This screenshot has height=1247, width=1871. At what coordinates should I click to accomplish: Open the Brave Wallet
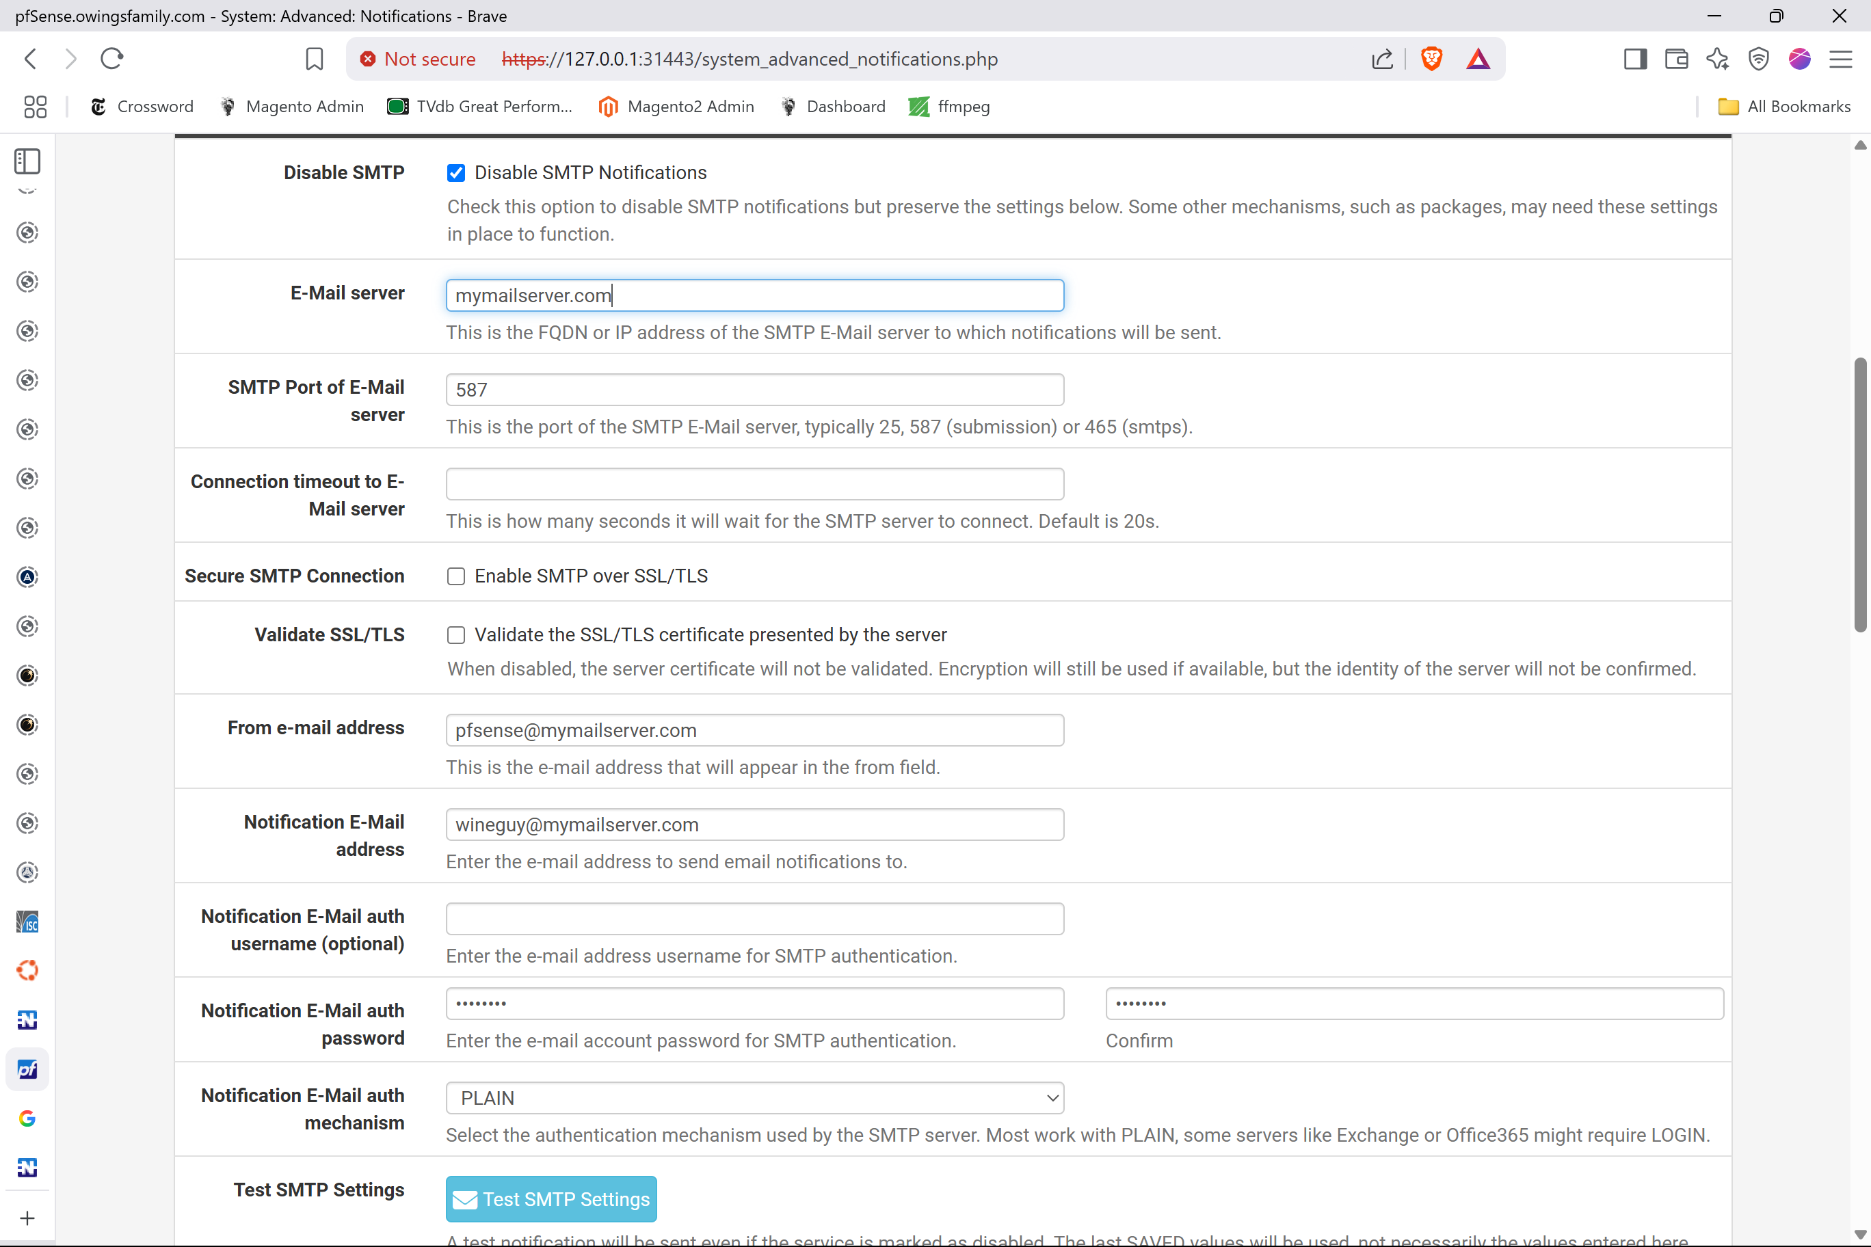click(1677, 59)
